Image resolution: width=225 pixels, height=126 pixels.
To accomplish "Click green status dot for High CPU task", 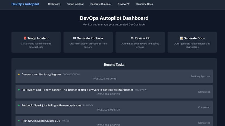I will (19, 121).
